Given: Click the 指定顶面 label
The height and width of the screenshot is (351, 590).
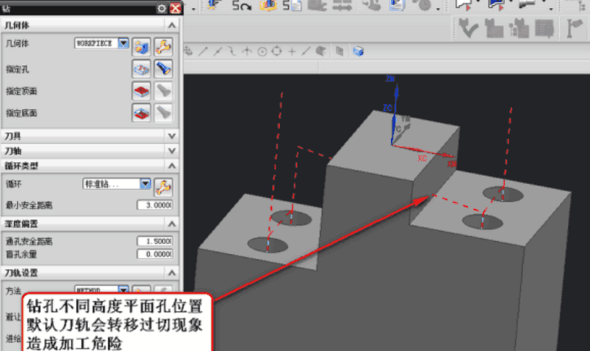Looking at the screenshot, I should coord(21,91).
